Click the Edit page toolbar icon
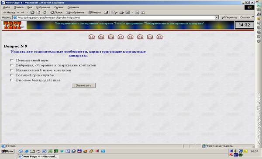The height and width of the screenshot is (159, 262). [128, 13]
